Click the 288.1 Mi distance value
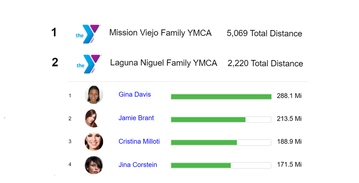Viewport: 359px width, 183px height. (x=289, y=96)
